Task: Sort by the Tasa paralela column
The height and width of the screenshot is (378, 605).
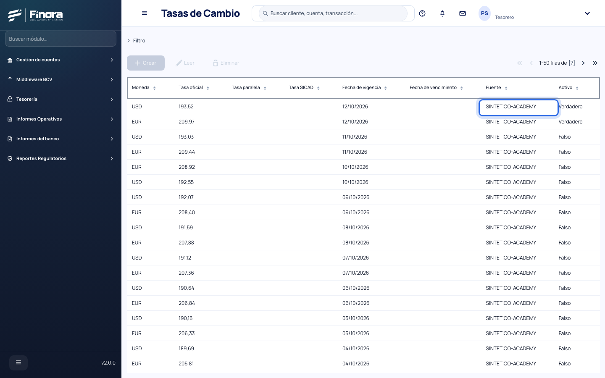Action: pyautogui.click(x=265, y=88)
